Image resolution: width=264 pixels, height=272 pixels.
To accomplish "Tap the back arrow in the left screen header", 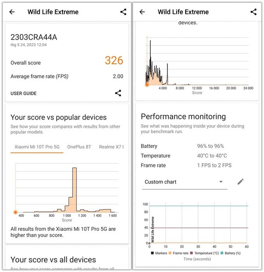I will coord(12,12).
